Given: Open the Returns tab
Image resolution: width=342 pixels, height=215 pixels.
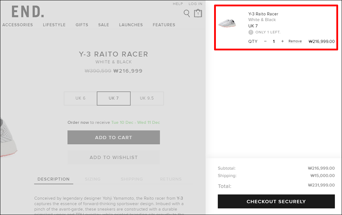Looking at the screenshot, I should 171,179.
